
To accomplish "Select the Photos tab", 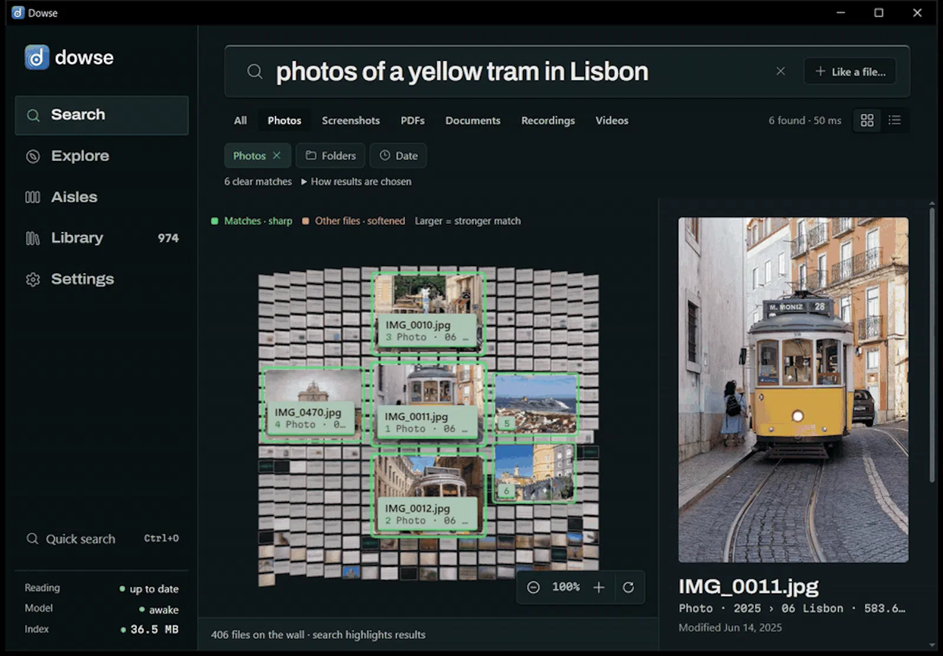I will point(284,120).
